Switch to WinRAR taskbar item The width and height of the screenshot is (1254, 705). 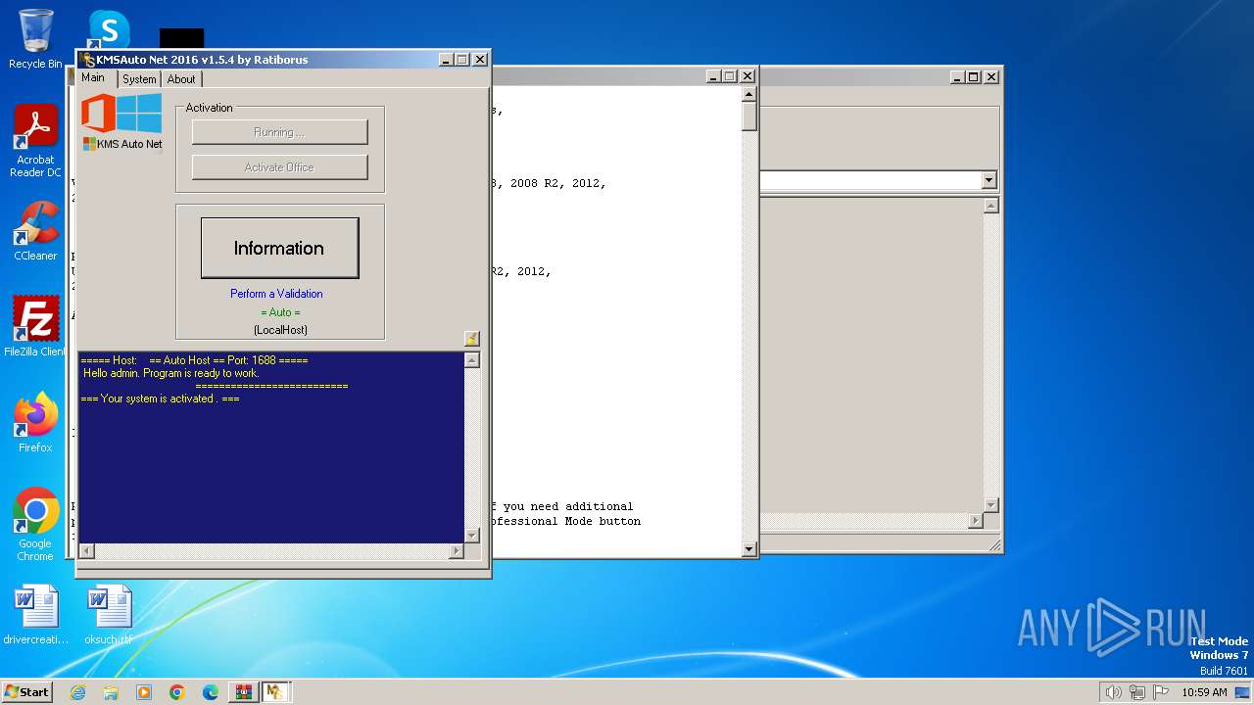pyautogui.click(x=244, y=692)
